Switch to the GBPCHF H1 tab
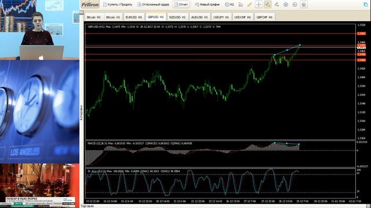The image size is (371, 208). tap(264, 17)
